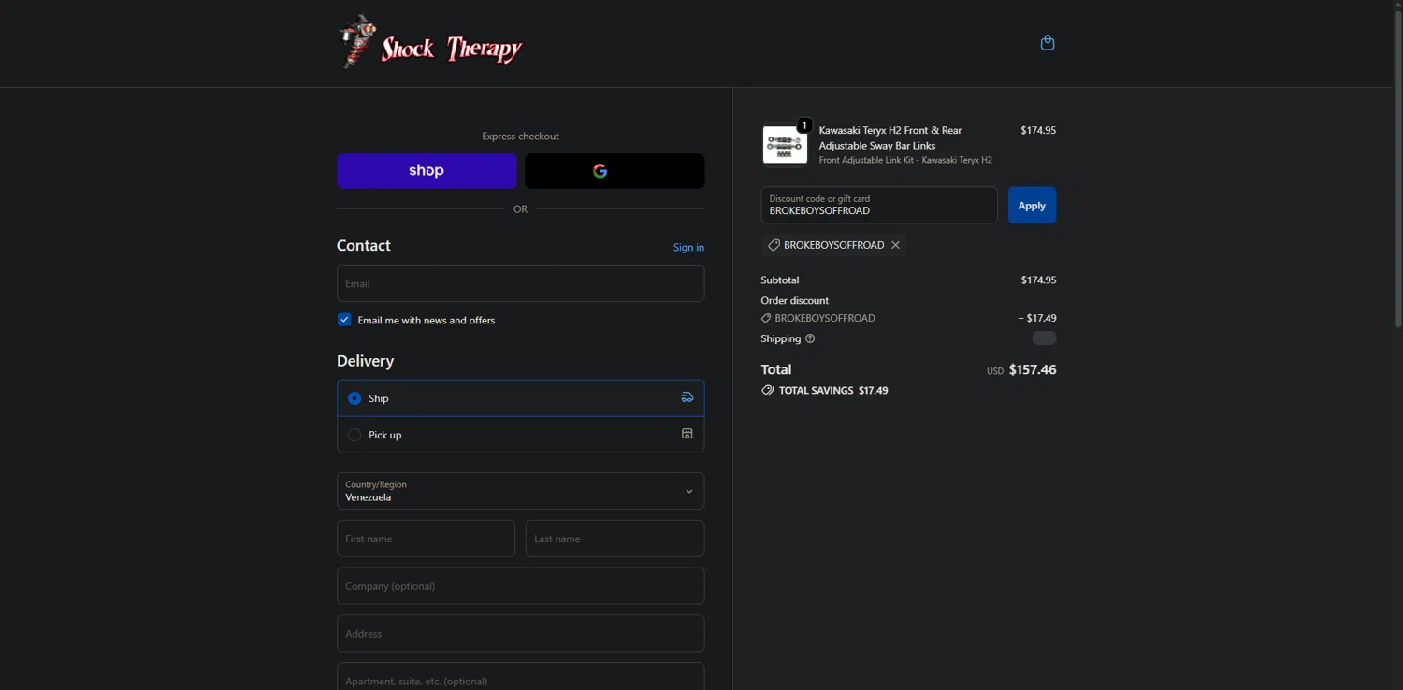Click the Express checkout heading text
The image size is (1403, 690).
pos(520,137)
